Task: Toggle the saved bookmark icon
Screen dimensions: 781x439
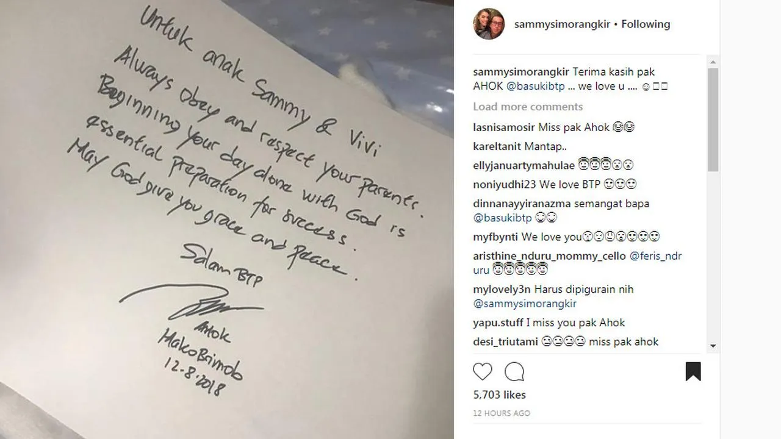Action: coord(693,372)
